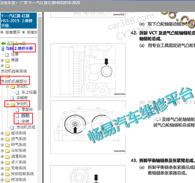Select the 当前:2.维修手册 root node
Viewport: 195px width, 183px height.
tap(19, 48)
